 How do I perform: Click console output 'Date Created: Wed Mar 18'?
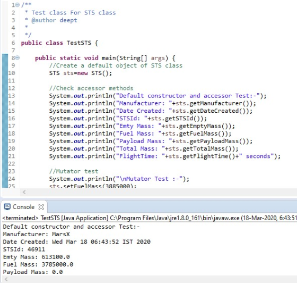(77, 242)
